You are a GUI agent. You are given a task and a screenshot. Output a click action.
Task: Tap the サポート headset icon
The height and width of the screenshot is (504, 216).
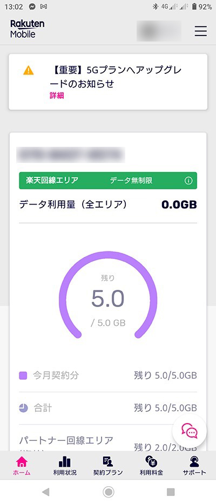coord(194,462)
